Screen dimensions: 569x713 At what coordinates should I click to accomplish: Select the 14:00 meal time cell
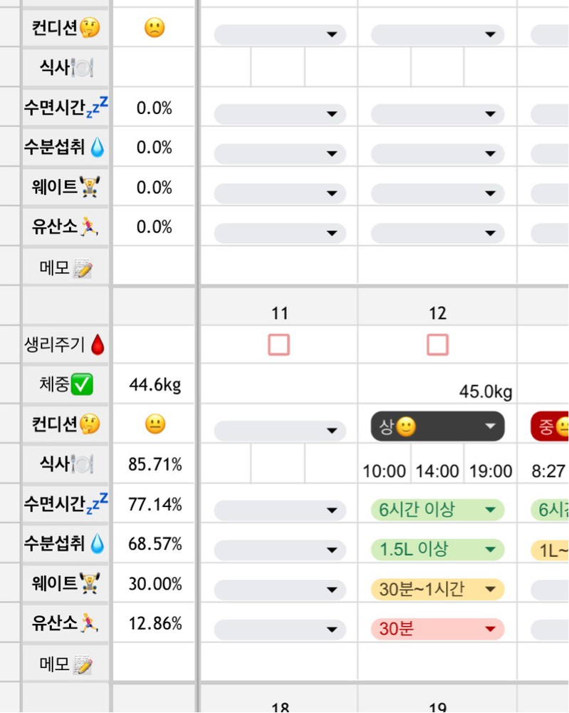[x=437, y=471]
